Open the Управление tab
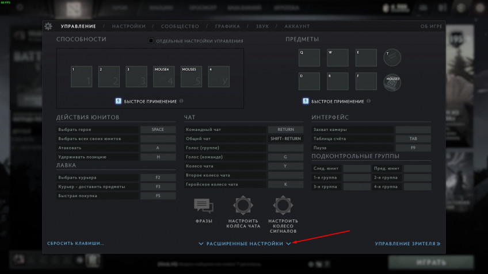The height and width of the screenshot is (274, 488). (78, 26)
